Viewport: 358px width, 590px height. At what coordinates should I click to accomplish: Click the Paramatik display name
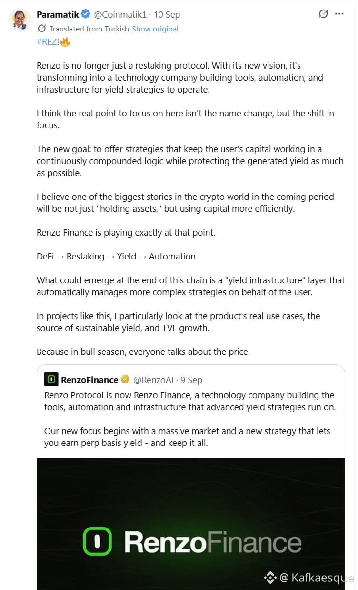click(58, 14)
